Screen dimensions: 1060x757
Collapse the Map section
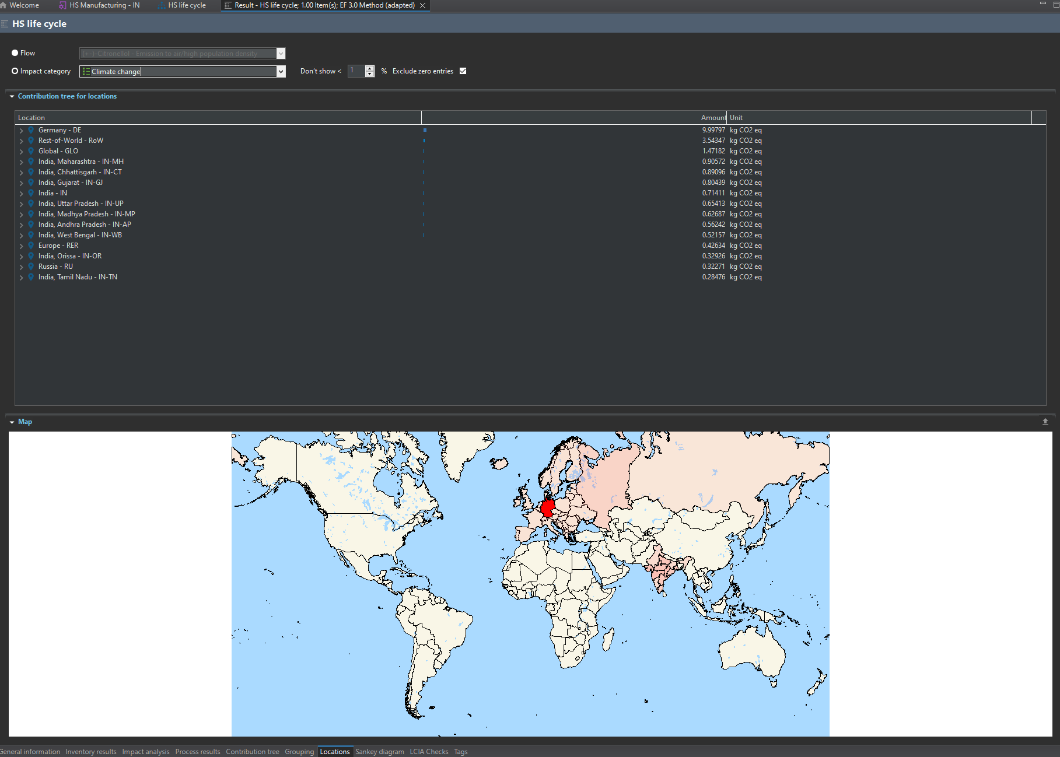[x=12, y=422]
